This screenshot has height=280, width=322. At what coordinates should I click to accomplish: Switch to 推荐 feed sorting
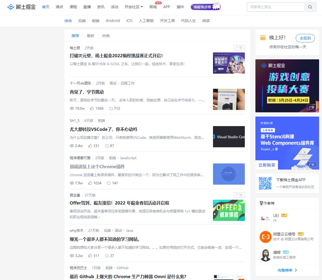[75, 36]
